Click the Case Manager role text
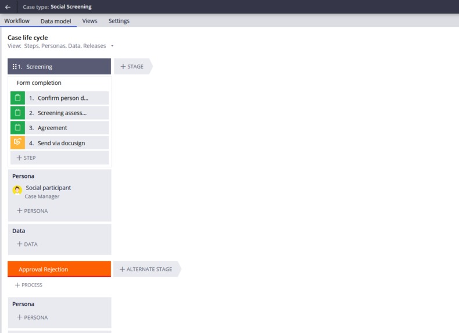The width and height of the screenshot is (459, 333). [42, 196]
